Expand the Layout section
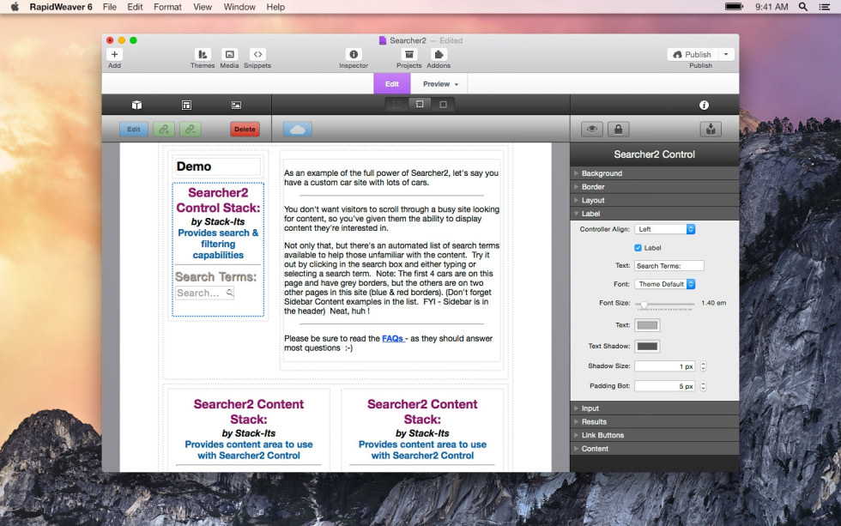841x526 pixels. [x=654, y=200]
